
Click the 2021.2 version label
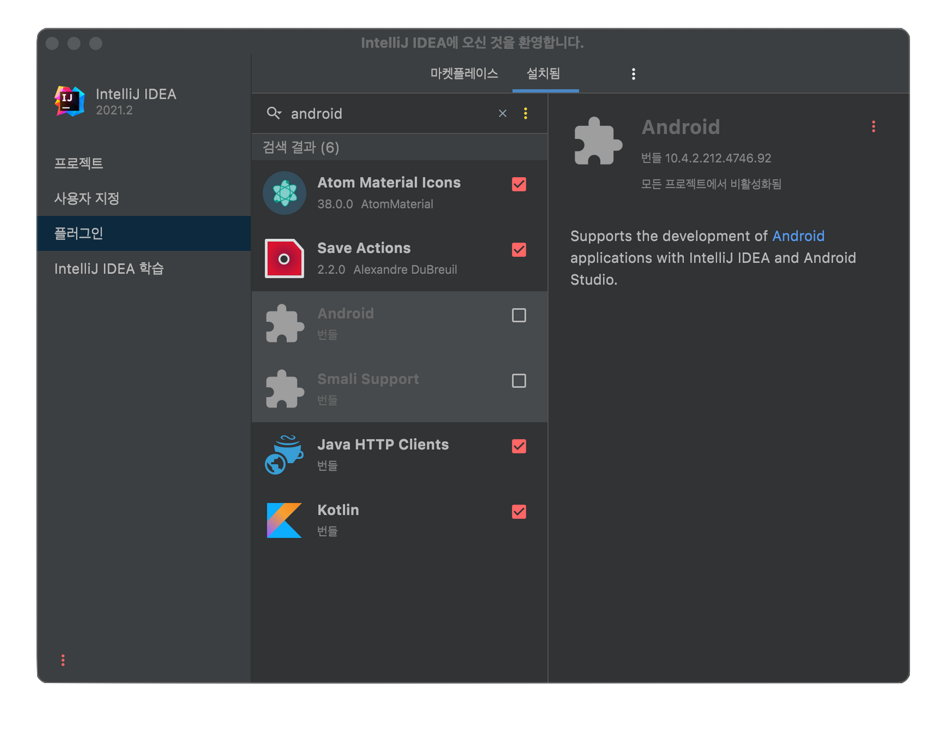114,110
